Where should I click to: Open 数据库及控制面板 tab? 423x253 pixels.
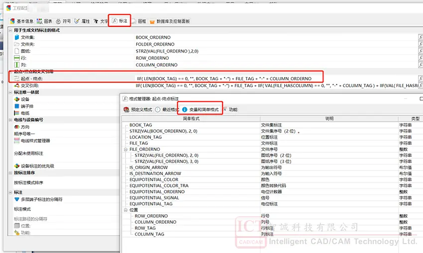pyautogui.click(x=170, y=21)
